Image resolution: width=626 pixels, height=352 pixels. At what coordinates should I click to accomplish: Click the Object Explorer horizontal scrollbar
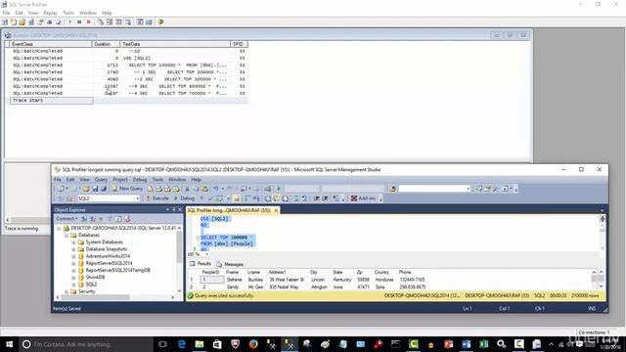click(115, 297)
